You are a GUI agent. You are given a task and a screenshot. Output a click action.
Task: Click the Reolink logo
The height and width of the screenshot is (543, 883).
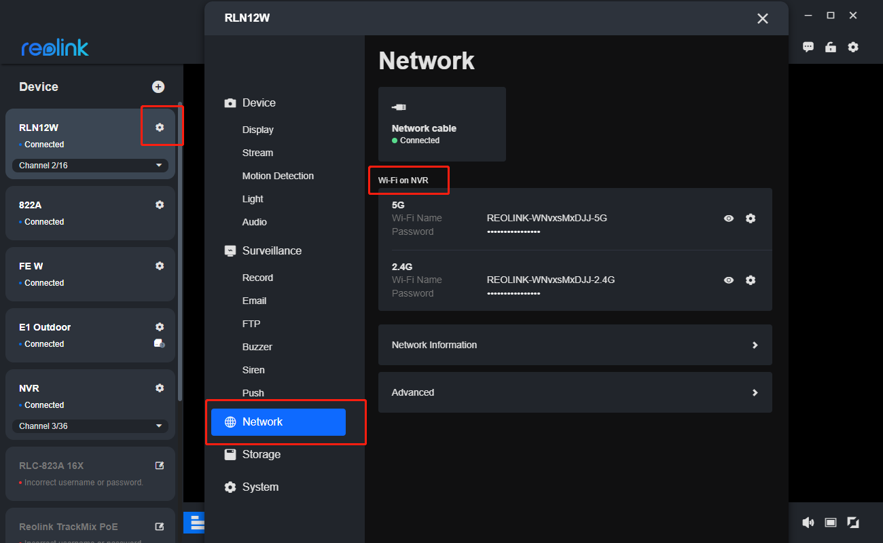[55, 48]
